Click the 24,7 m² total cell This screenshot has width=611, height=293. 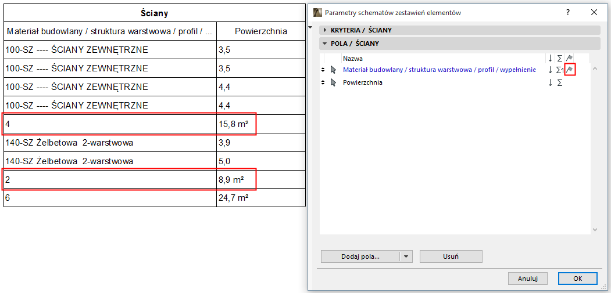coord(261,198)
